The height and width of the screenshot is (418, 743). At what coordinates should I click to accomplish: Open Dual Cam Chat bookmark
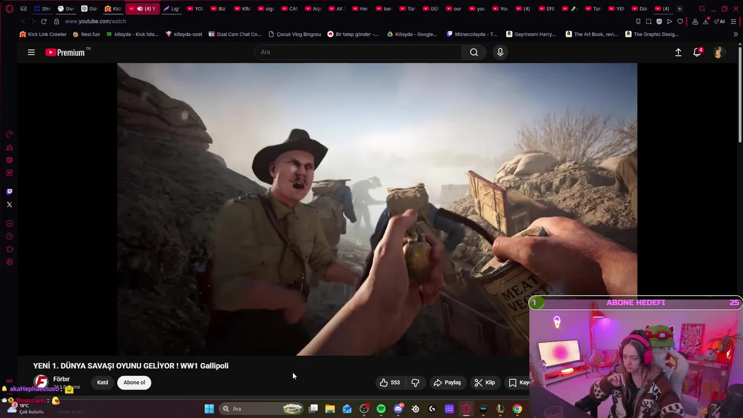[235, 34]
